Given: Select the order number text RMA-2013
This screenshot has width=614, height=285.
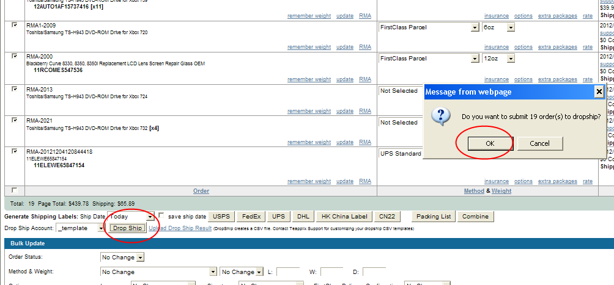Looking at the screenshot, I should tap(40, 90).
